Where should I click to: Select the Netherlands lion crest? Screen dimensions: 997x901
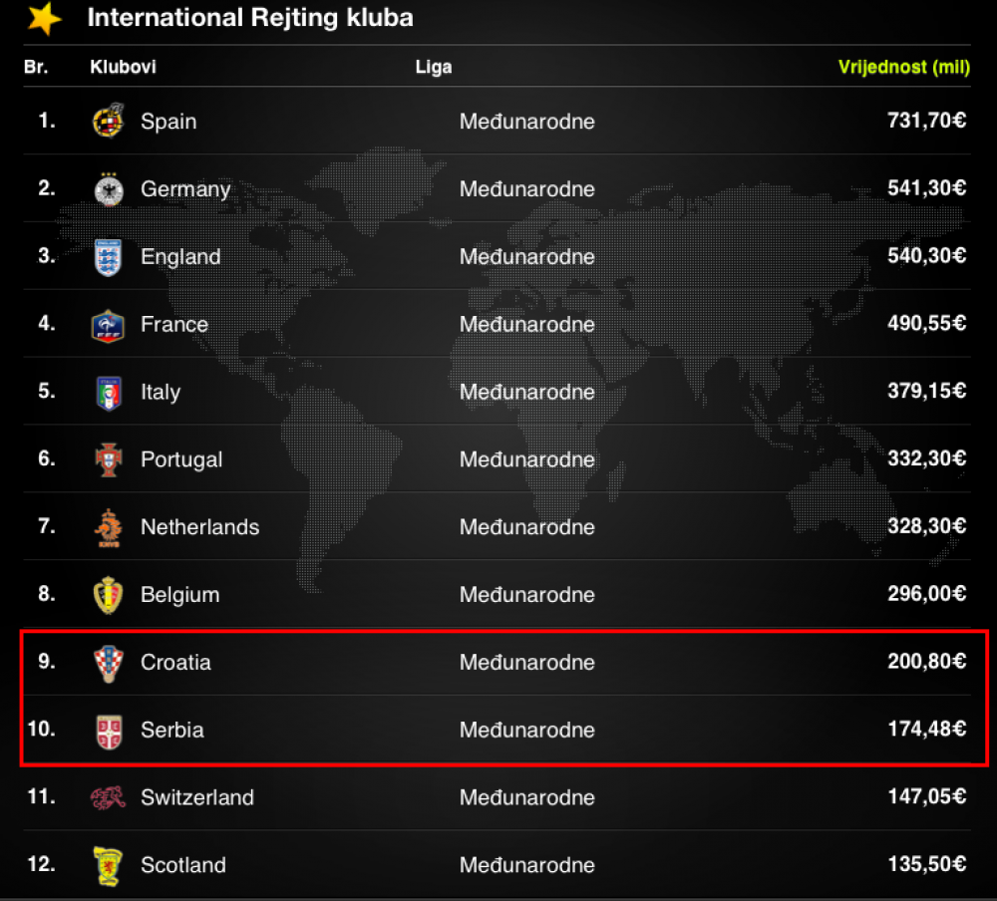[108, 528]
